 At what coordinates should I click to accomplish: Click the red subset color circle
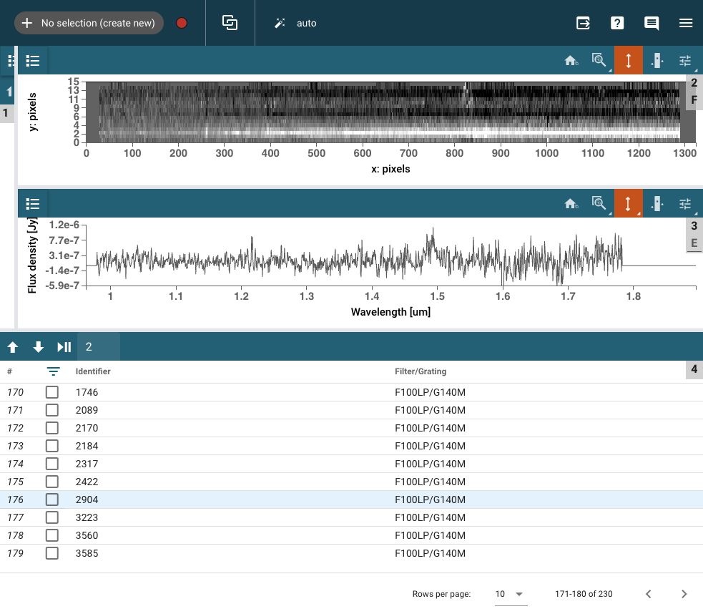point(182,23)
